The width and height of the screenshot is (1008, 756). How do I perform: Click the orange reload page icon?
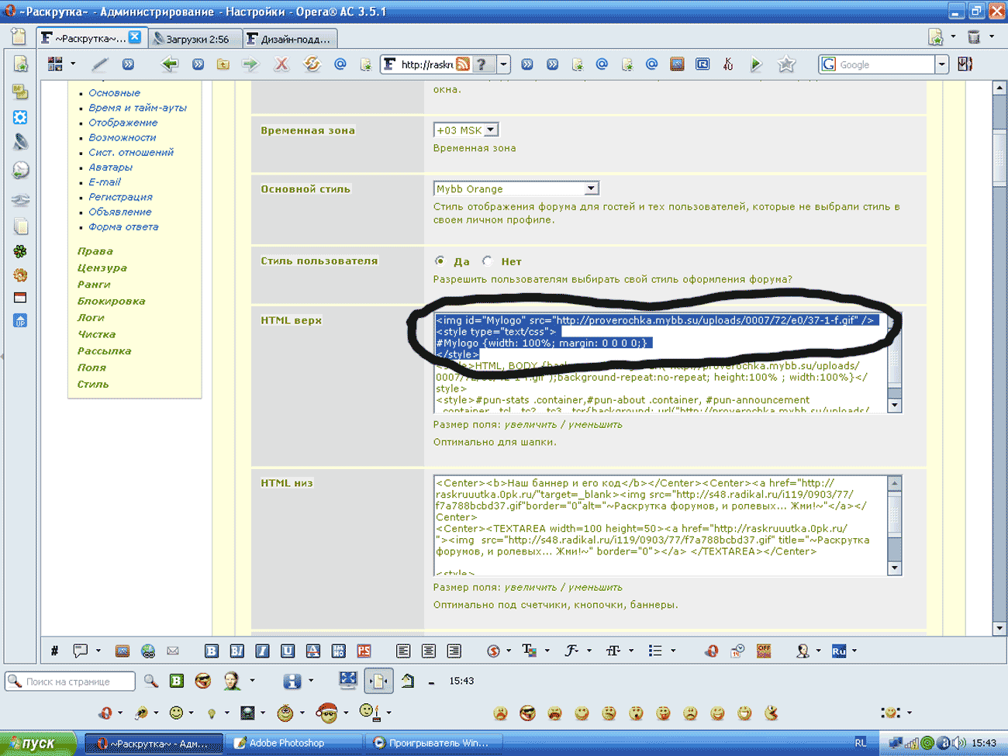(312, 64)
